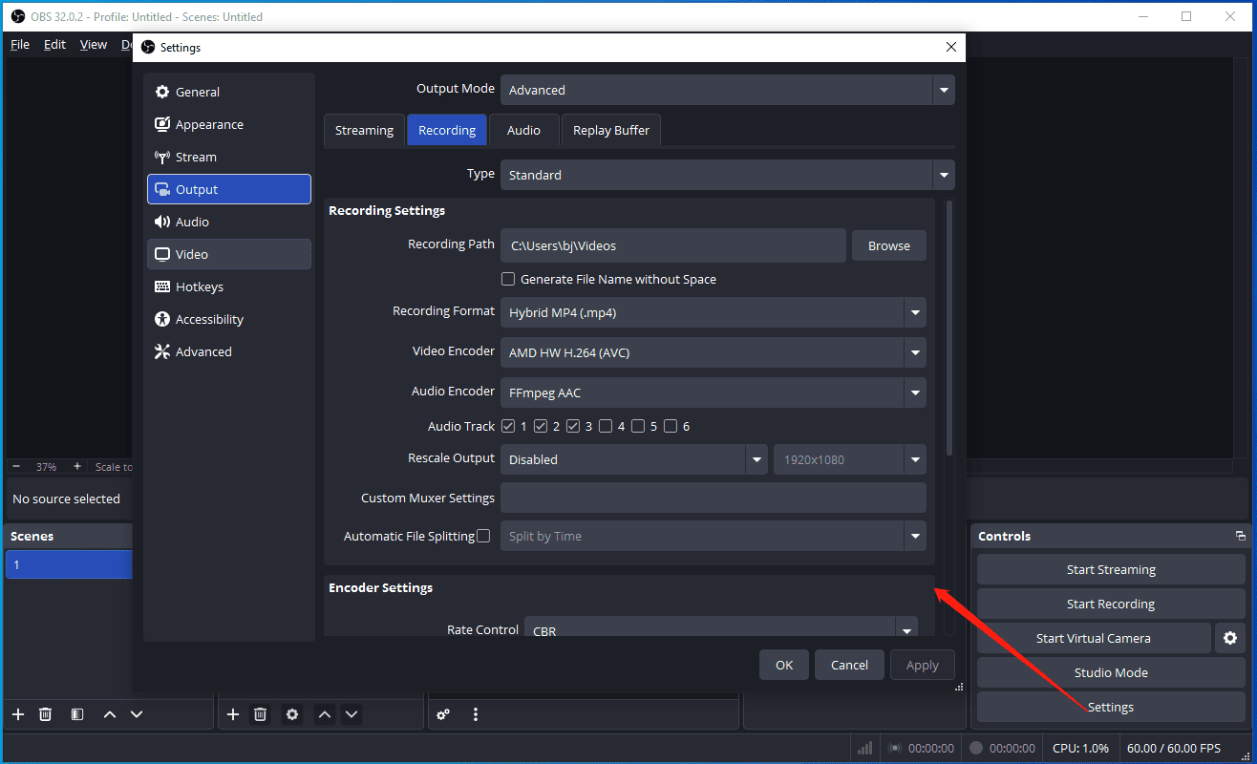
Task: Enable Generate File Name without Space
Action: pyautogui.click(x=508, y=278)
